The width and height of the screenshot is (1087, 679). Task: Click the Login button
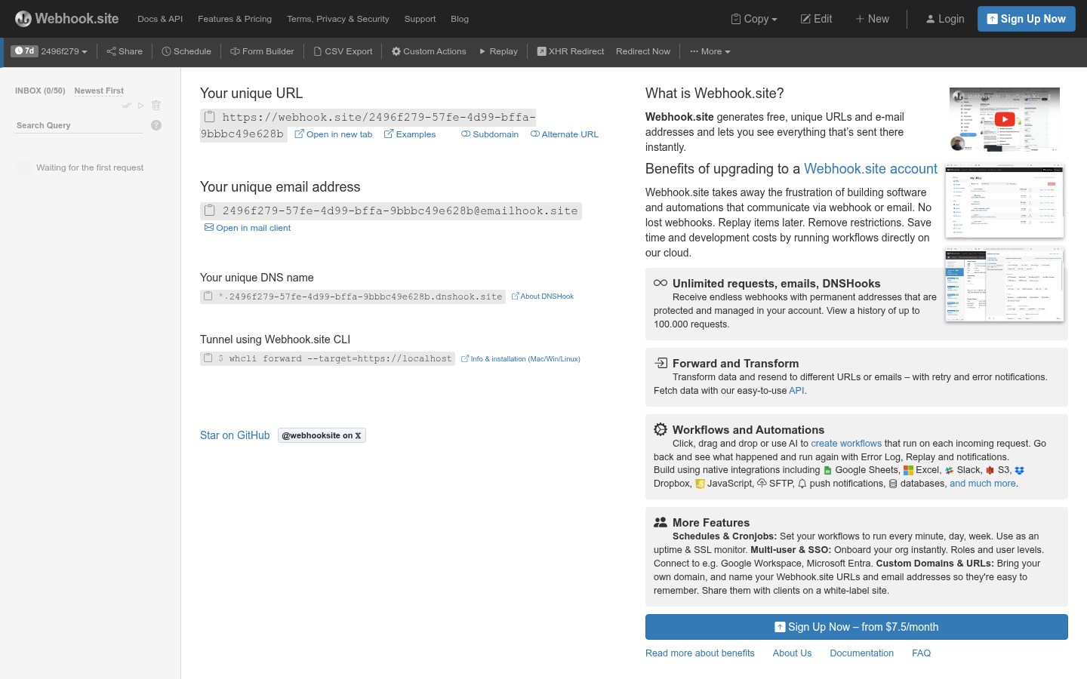click(x=945, y=19)
